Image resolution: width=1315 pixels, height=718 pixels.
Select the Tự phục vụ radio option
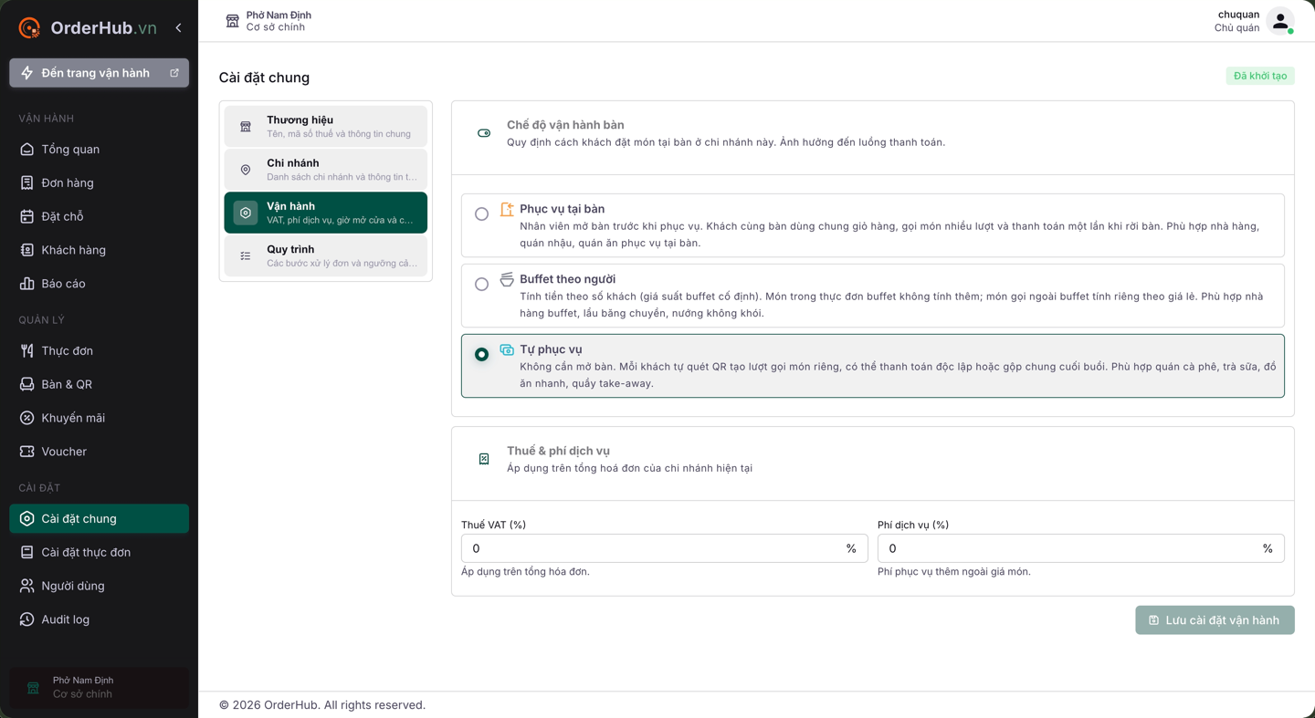pyautogui.click(x=481, y=354)
